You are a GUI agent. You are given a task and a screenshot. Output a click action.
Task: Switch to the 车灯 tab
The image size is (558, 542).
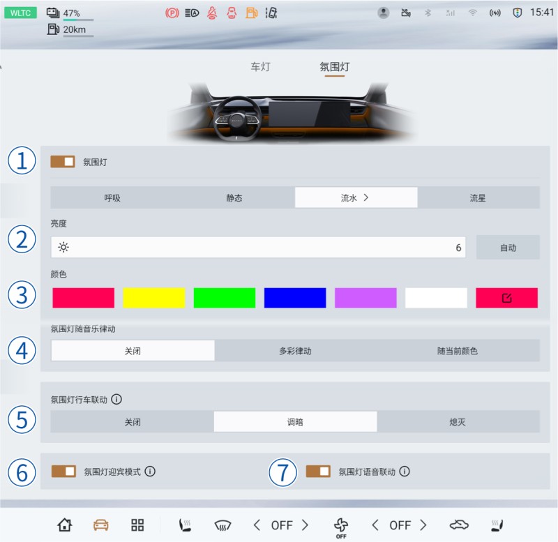(260, 66)
